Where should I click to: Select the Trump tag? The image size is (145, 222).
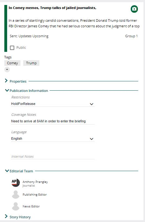(x=31, y=63)
